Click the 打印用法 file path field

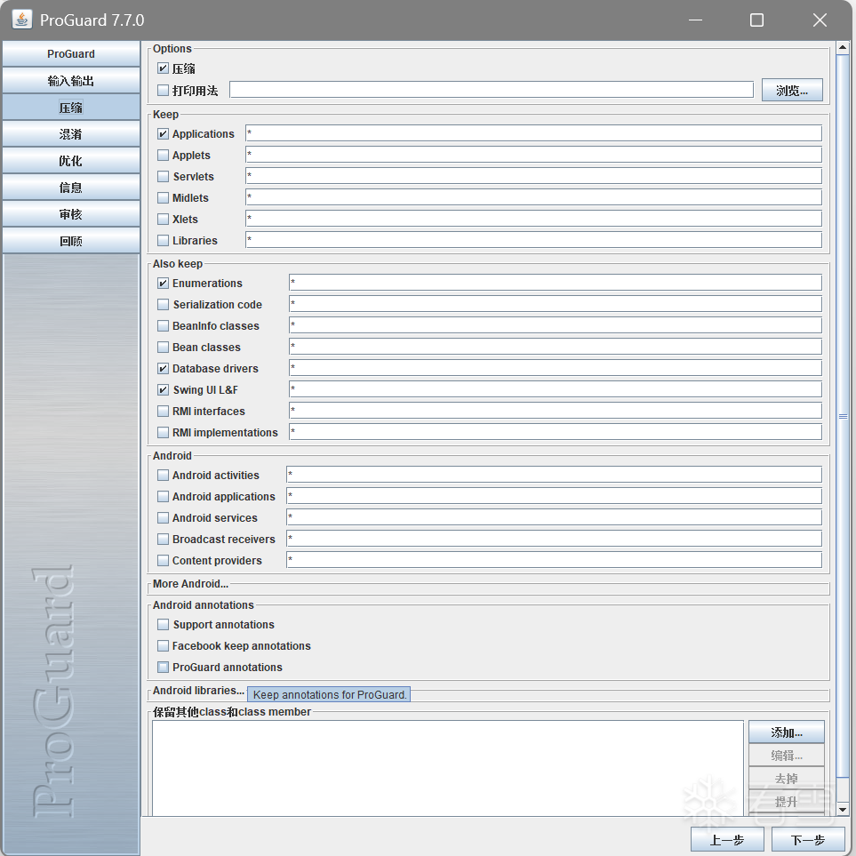492,90
